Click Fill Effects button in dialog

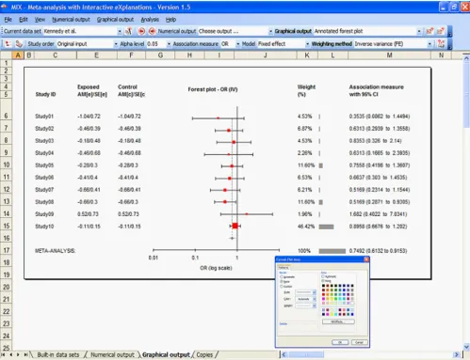[338, 321]
